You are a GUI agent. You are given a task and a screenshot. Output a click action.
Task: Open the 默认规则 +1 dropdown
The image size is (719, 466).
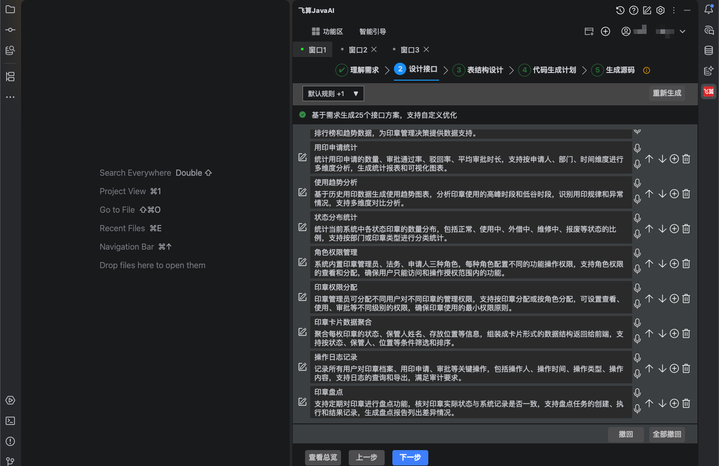tap(333, 93)
